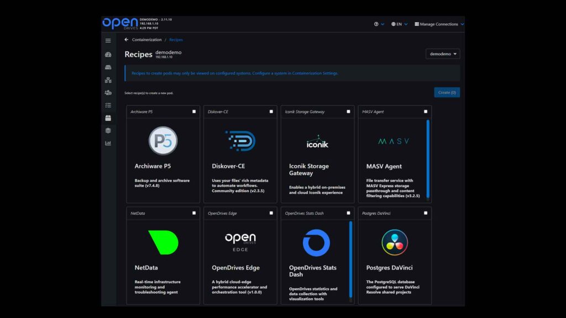Click the MASV logo

[394, 141]
